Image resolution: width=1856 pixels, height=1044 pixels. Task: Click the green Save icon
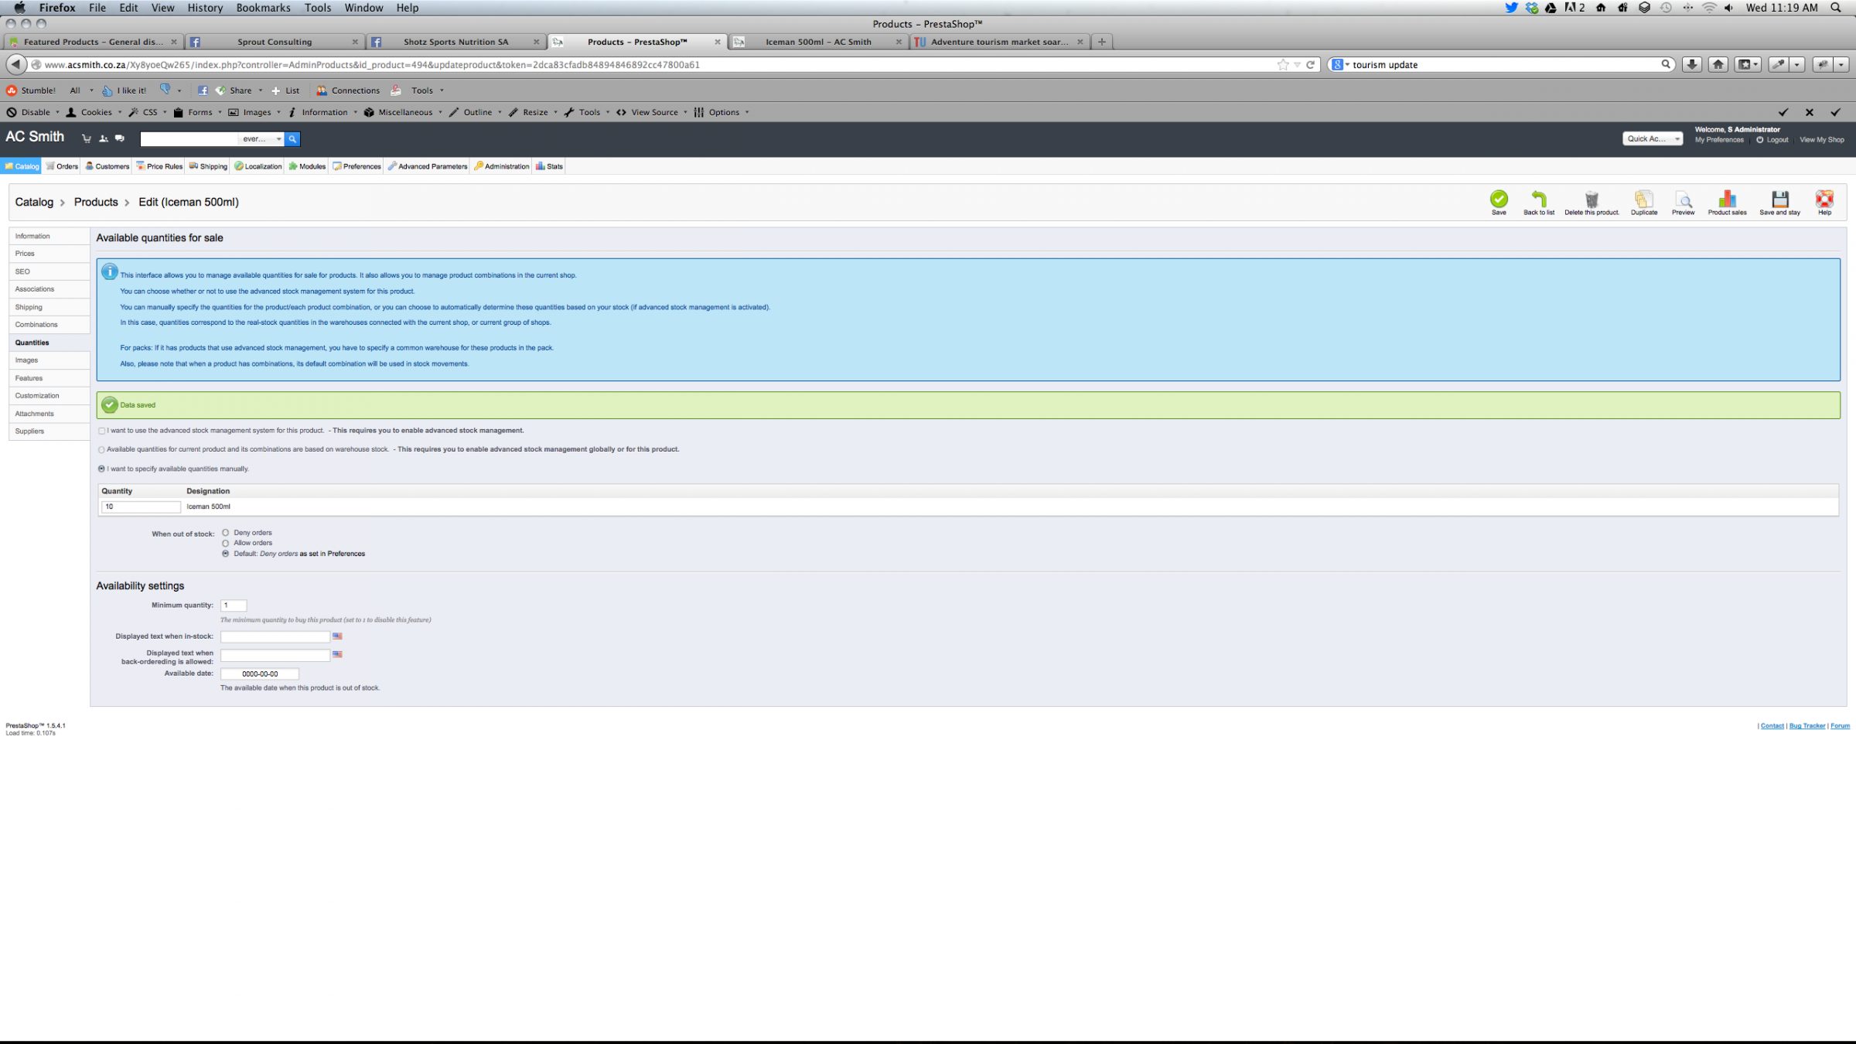coord(1498,200)
